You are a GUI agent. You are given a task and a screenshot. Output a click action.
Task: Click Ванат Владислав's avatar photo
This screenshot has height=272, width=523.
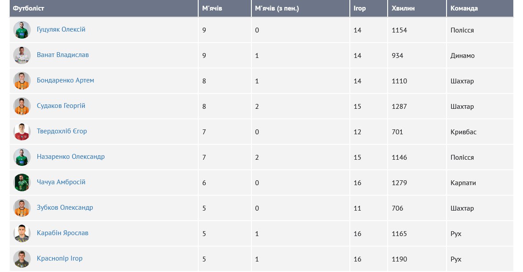point(22,55)
